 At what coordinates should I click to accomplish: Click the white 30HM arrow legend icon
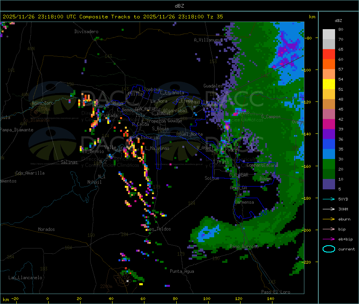click(329, 209)
